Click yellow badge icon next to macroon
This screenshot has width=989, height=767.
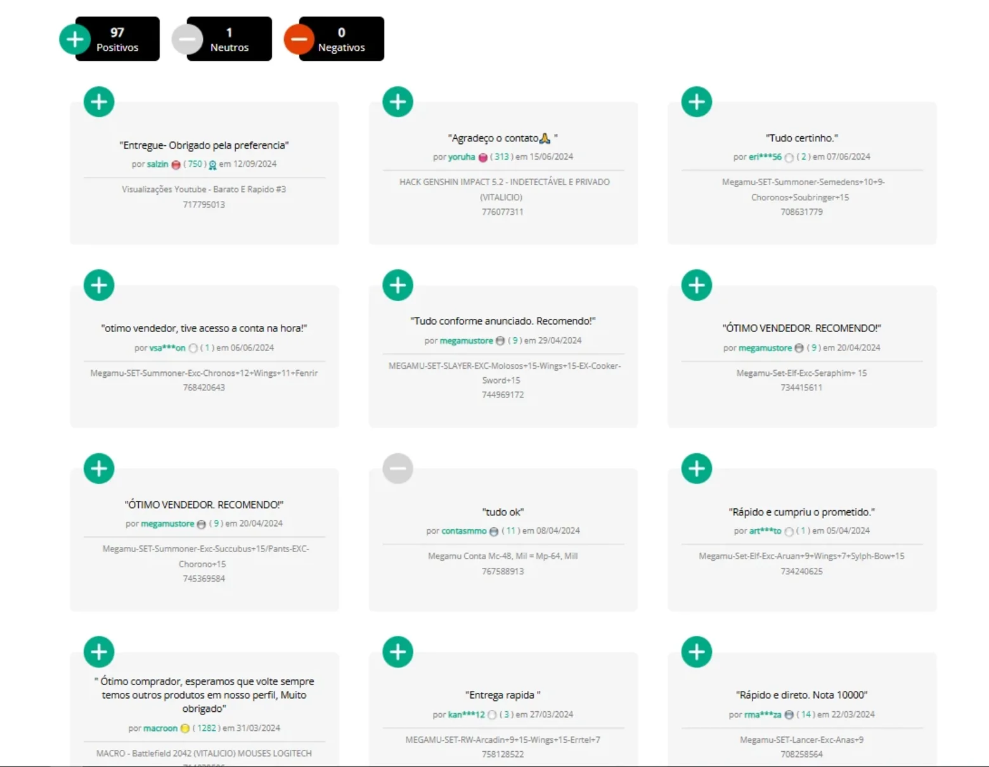(x=185, y=728)
